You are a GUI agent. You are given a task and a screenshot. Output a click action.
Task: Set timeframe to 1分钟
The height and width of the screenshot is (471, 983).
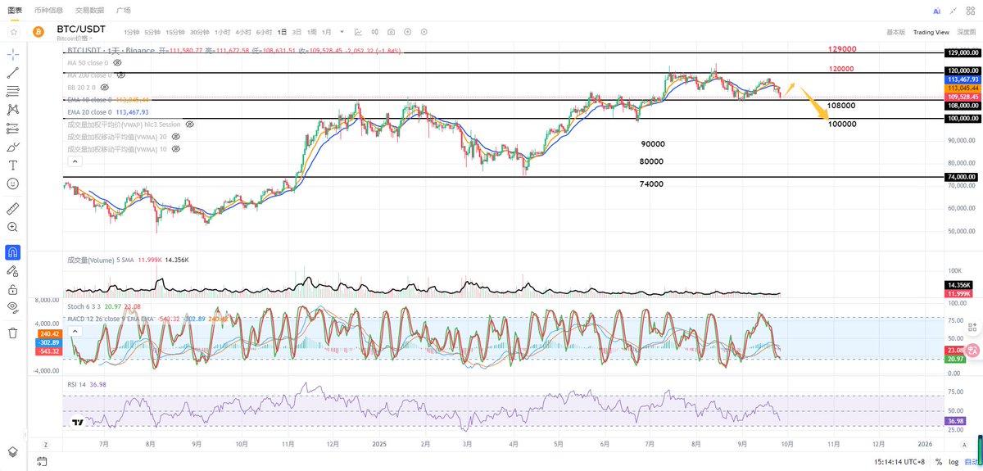[x=131, y=32]
